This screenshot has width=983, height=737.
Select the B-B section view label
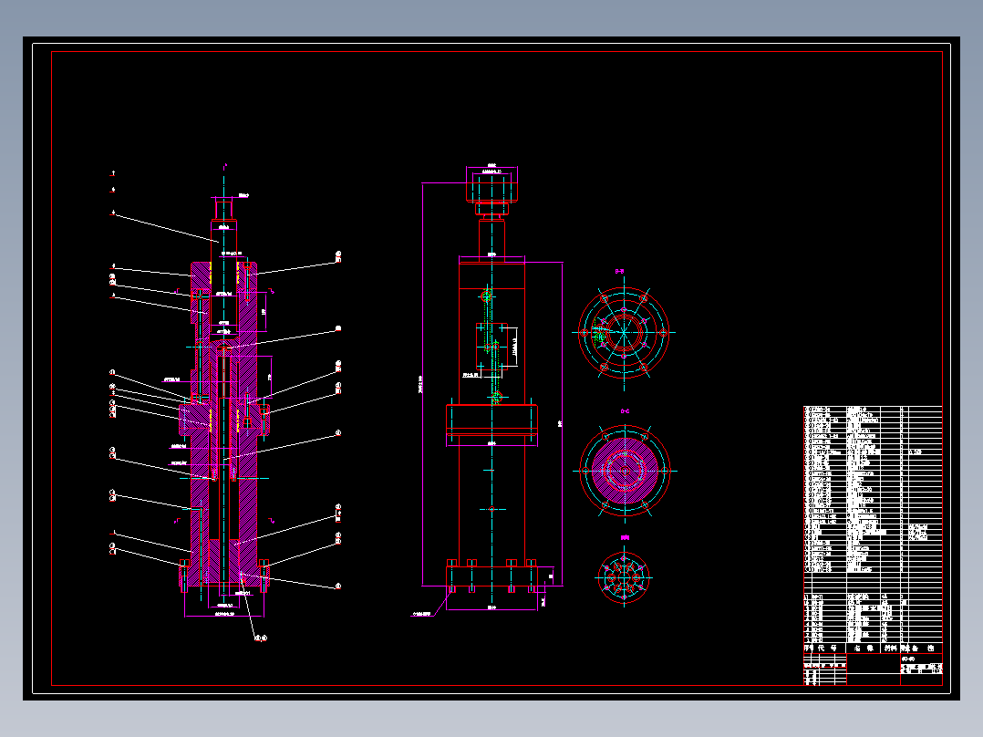[x=619, y=272]
